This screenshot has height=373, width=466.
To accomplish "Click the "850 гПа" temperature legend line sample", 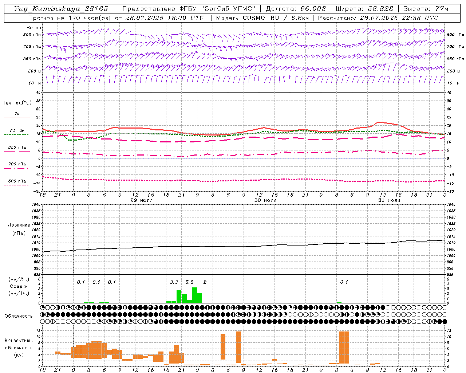I will [x=17, y=152].
